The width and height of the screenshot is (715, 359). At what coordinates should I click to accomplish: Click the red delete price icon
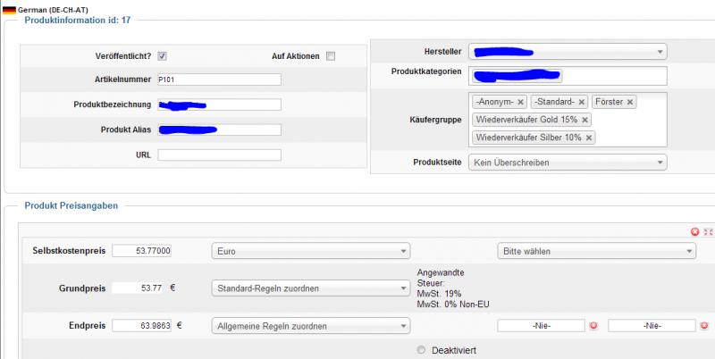pyautogui.click(x=694, y=231)
